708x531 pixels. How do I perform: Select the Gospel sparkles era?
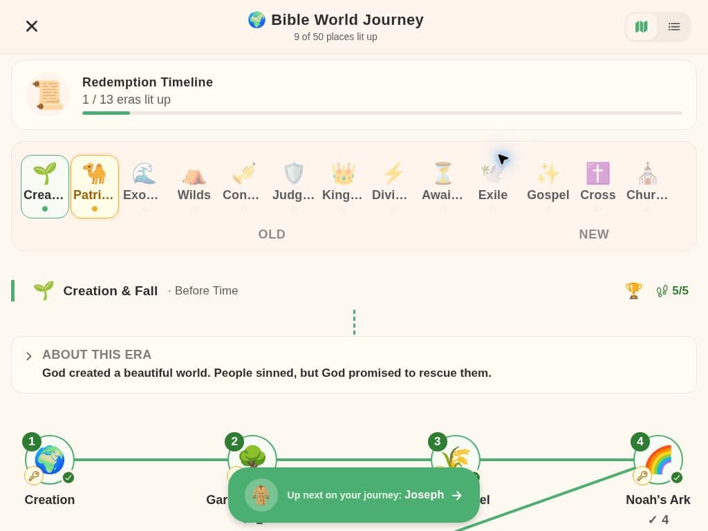548,187
